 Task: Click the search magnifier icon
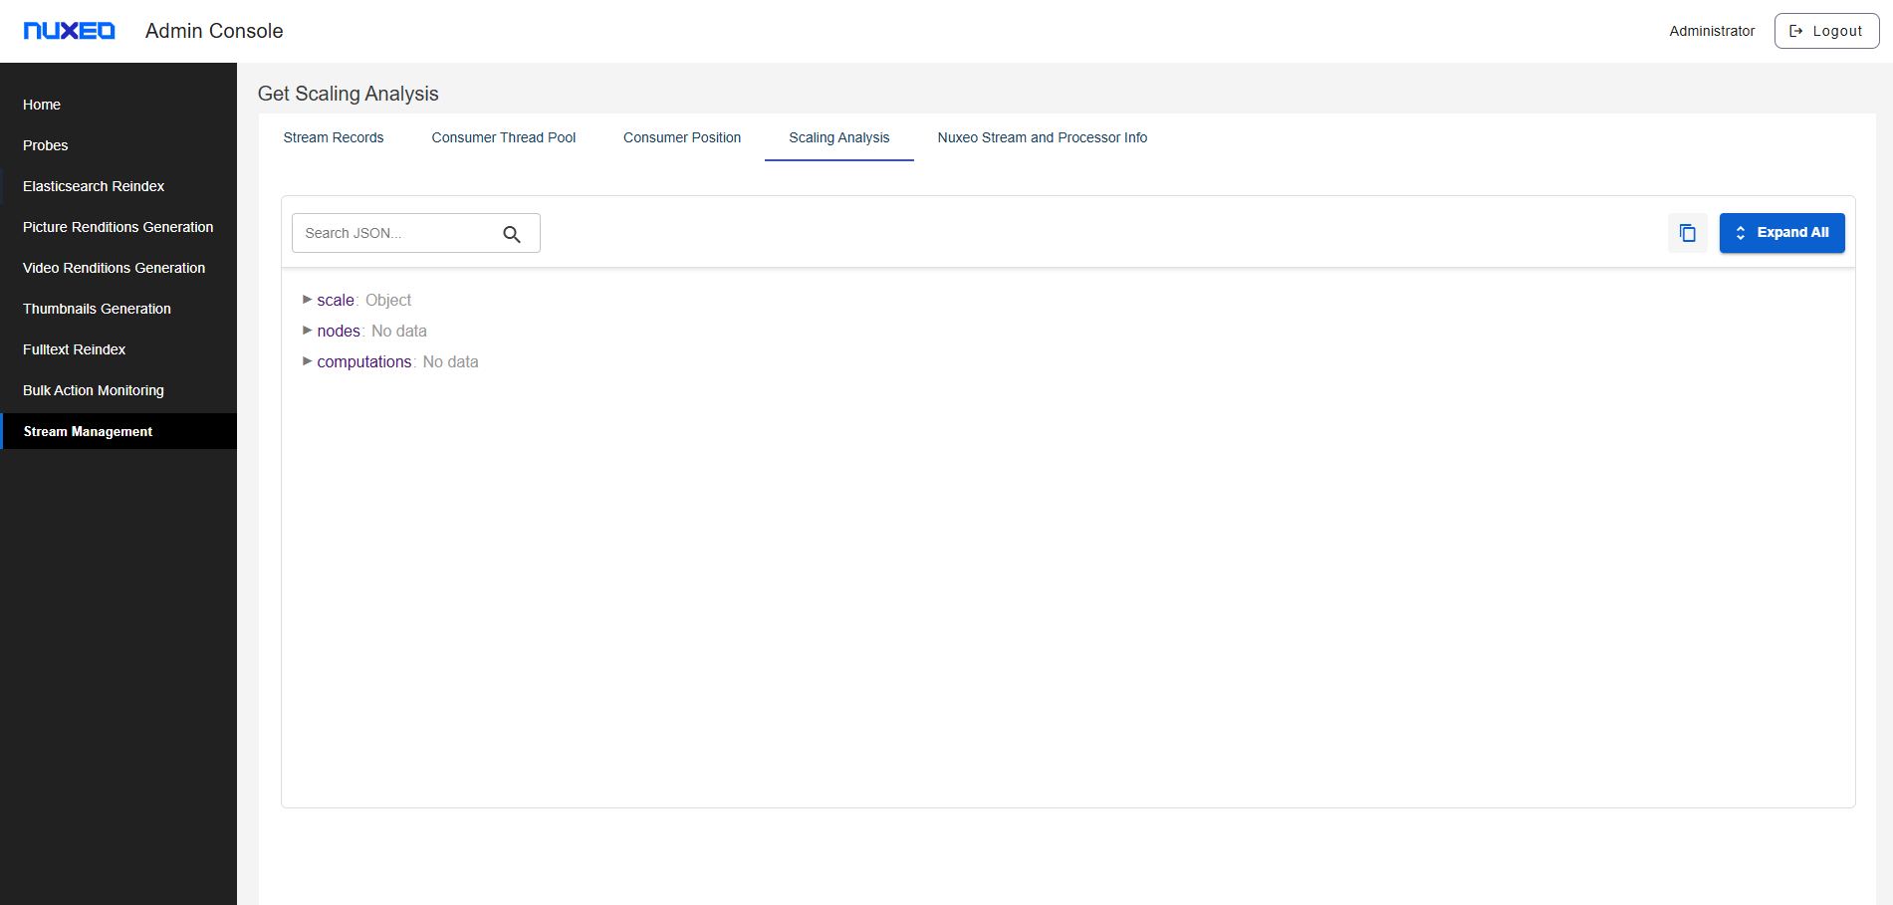(x=512, y=234)
